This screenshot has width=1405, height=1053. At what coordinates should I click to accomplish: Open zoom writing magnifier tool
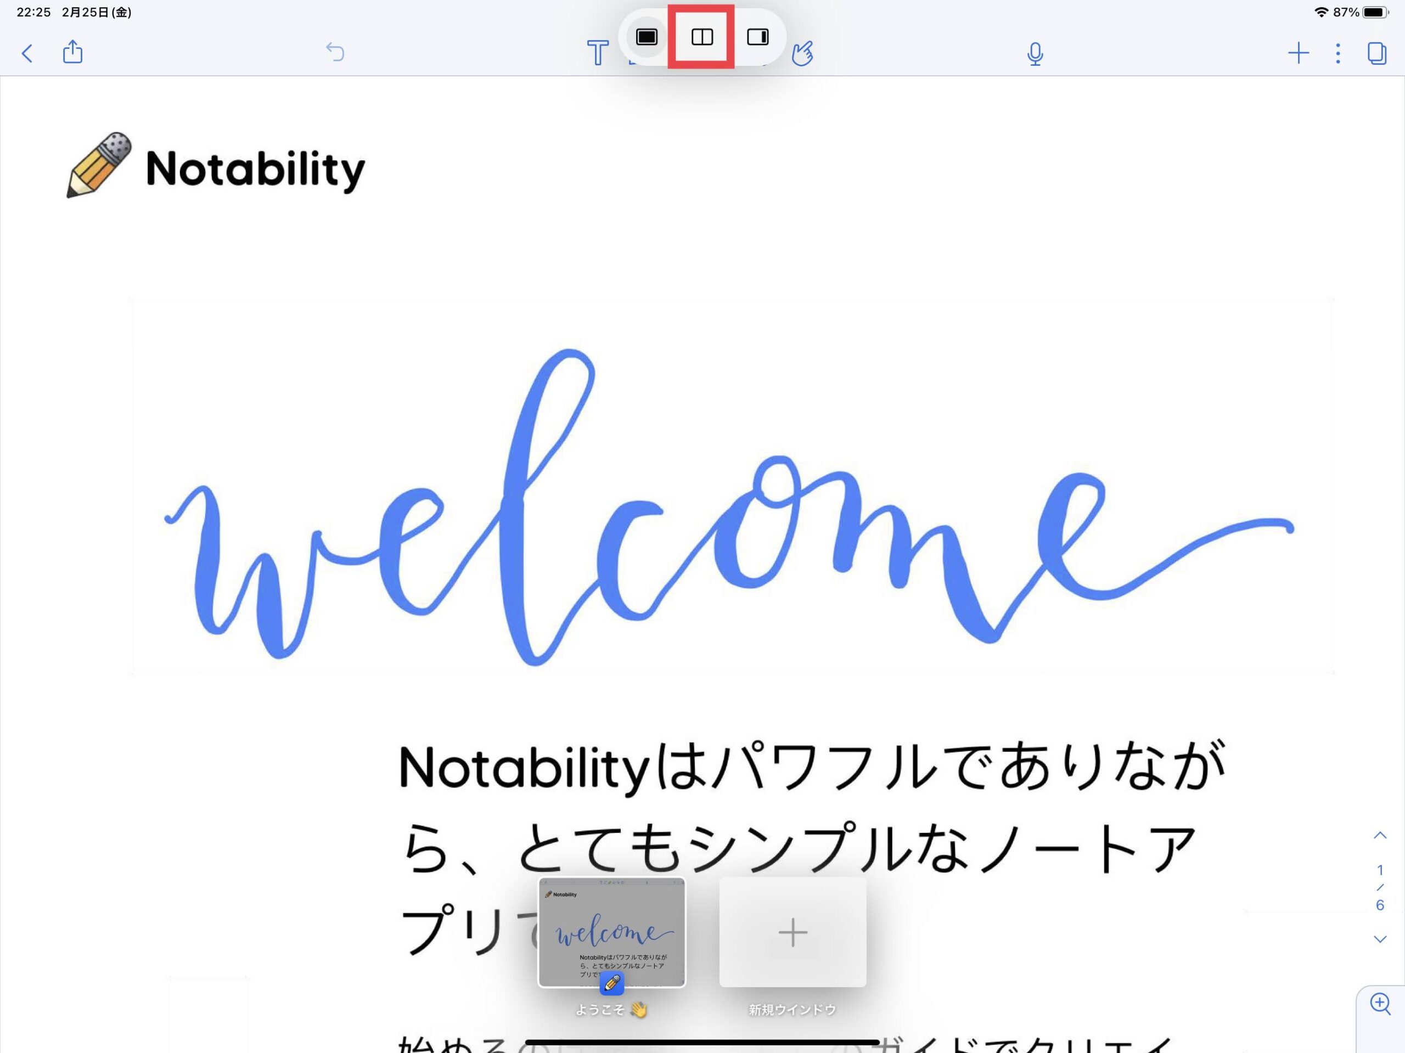(1380, 1004)
